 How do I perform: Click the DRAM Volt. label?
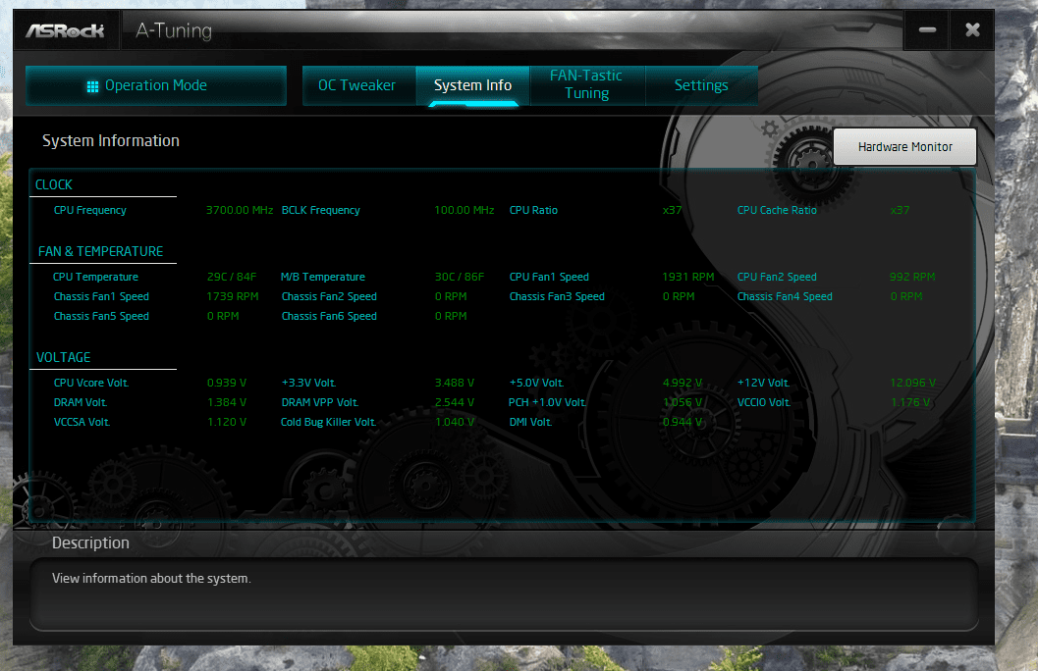[x=81, y=403]
